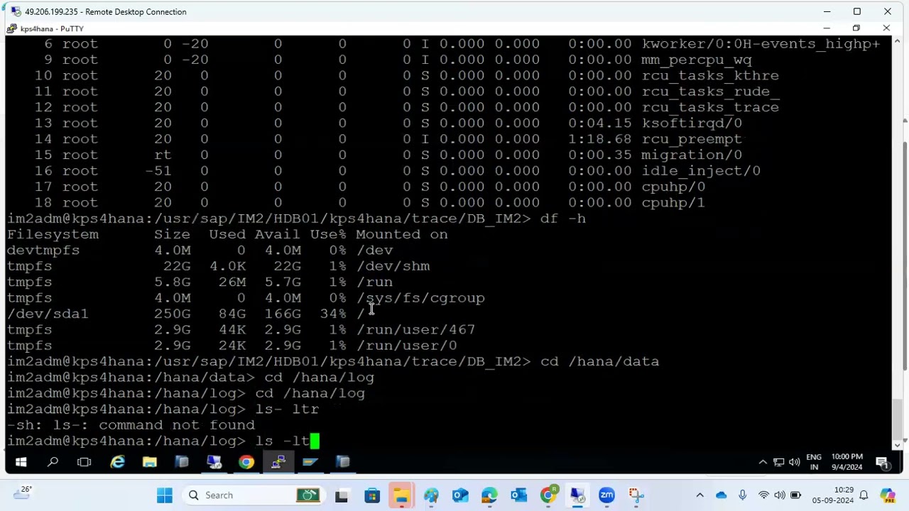
Task: Open Microsoft Store on the local taskbar
Action: (x=372, y=495)
